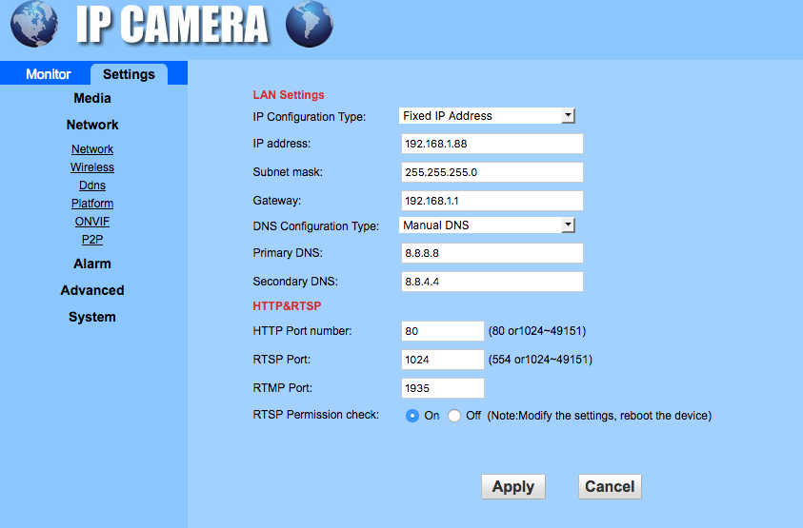This screenshot has width=803, height=528.
Task: Expand the IP Configuration Type dropdown
Action: tap(487, 116)
